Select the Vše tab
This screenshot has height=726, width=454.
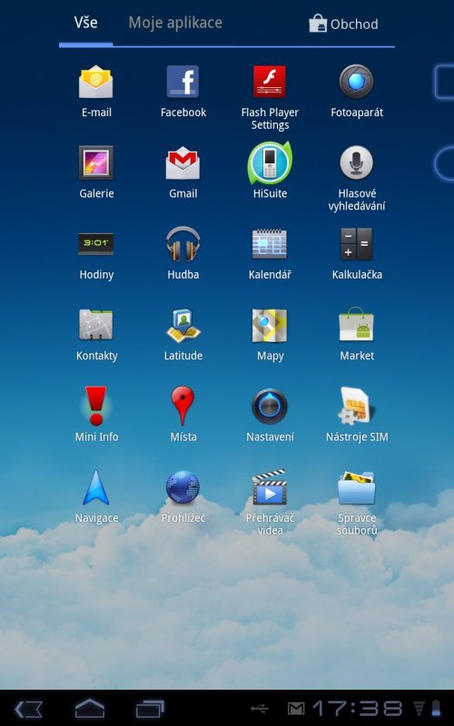pos(85,23)
